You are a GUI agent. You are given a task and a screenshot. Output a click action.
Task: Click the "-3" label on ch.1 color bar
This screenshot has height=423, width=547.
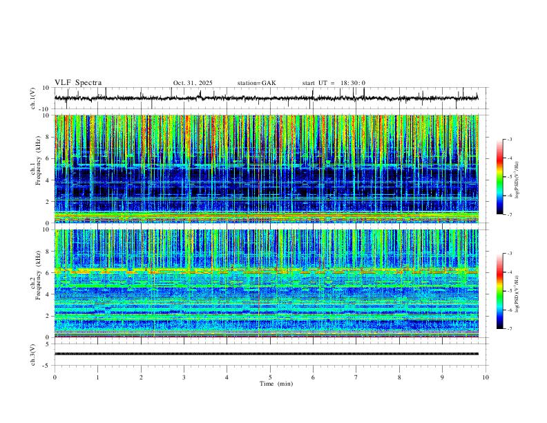(509, 139)
